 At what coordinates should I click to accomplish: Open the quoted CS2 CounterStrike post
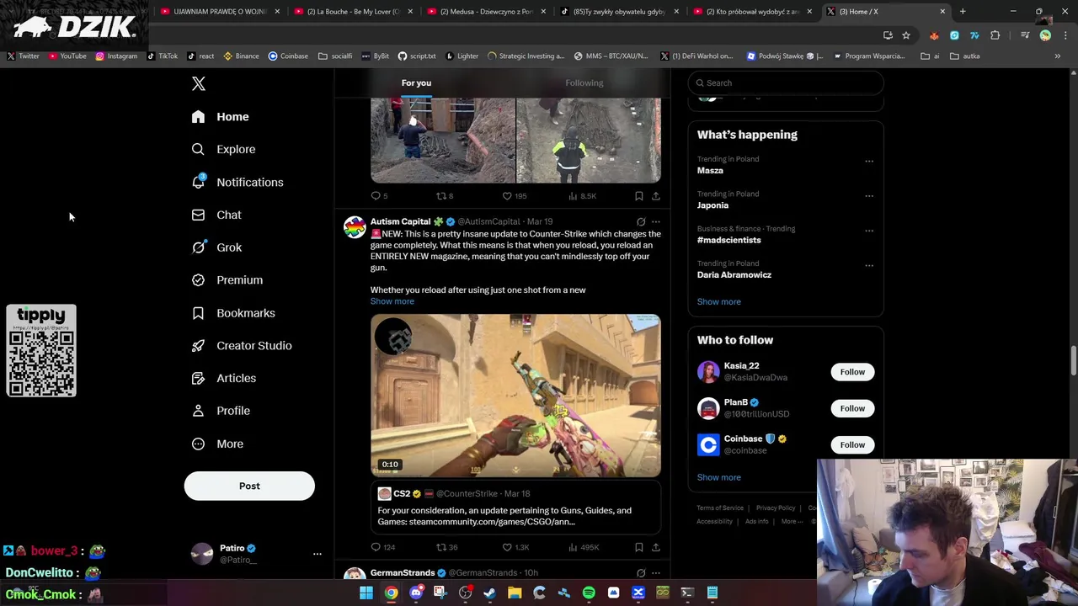(x=516, y=508)
